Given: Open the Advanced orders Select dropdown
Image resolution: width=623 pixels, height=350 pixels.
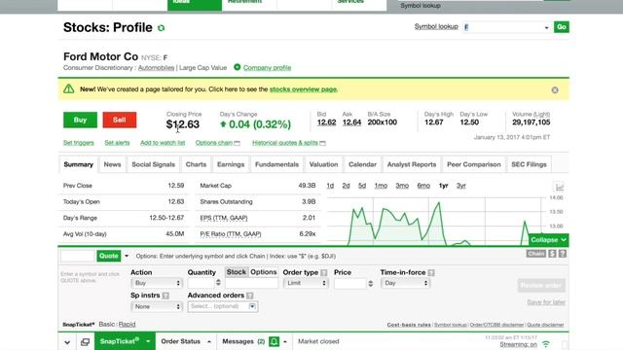Looking at the screenshot, I should 223,306.
